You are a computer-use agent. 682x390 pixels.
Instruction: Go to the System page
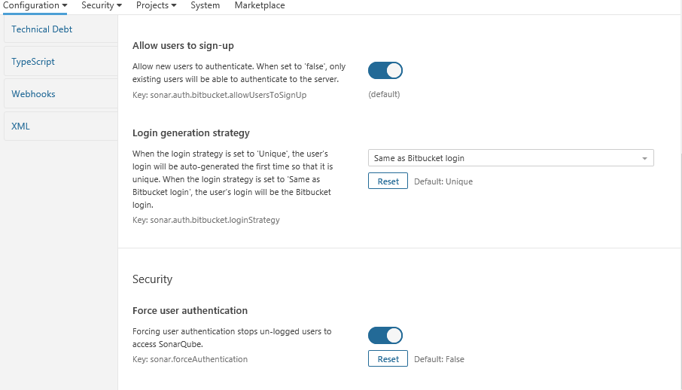pyautogui.click(x=206, y=5)
